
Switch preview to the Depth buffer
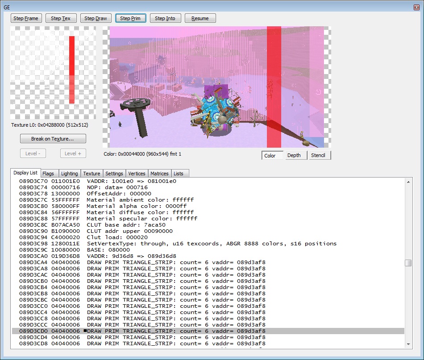pyautogui.click(x=294, y=155)
